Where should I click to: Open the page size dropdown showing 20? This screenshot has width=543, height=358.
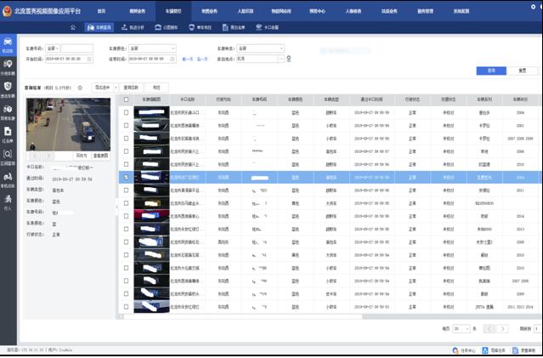pos(463,327)
